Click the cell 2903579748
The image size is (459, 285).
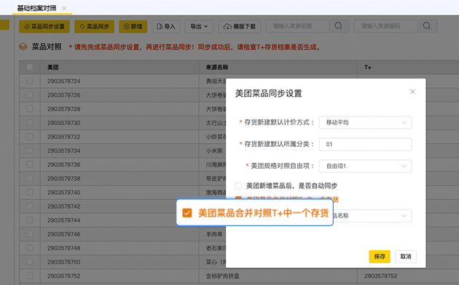(64, 248)
